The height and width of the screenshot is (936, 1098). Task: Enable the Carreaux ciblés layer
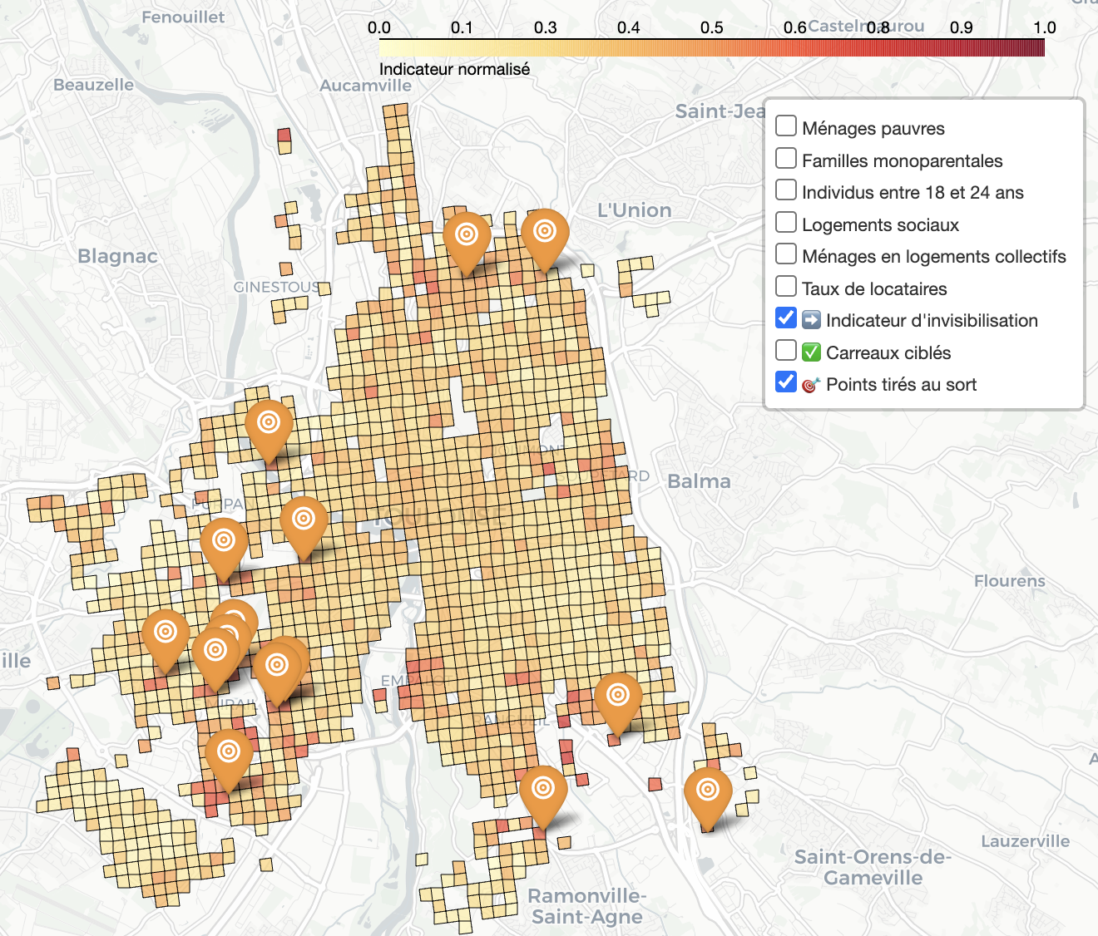(786, 350)
